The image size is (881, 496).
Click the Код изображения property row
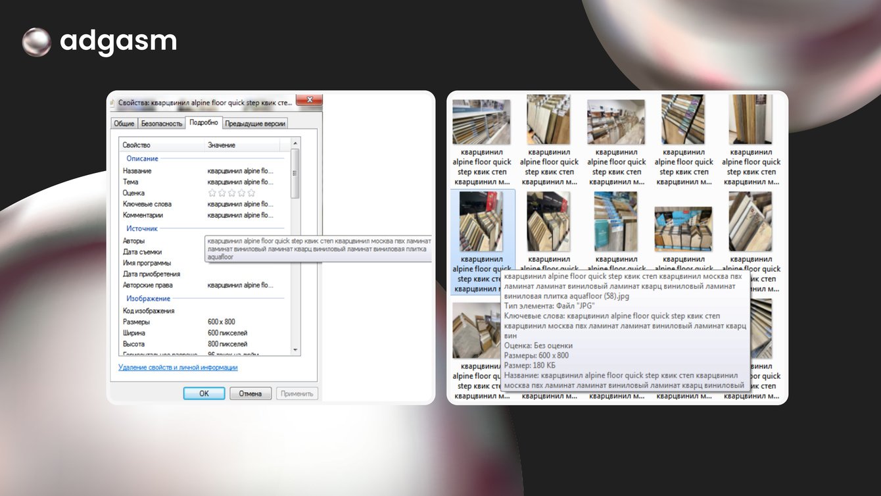coord(149,310)
